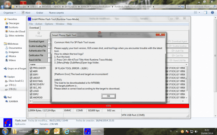Open the view options dropdown arrow
Viewport: 217px width, 135px height.
coord(199,13)
